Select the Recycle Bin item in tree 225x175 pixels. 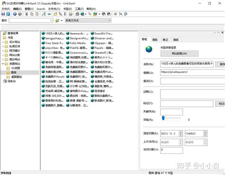click(x=9, y=81)
